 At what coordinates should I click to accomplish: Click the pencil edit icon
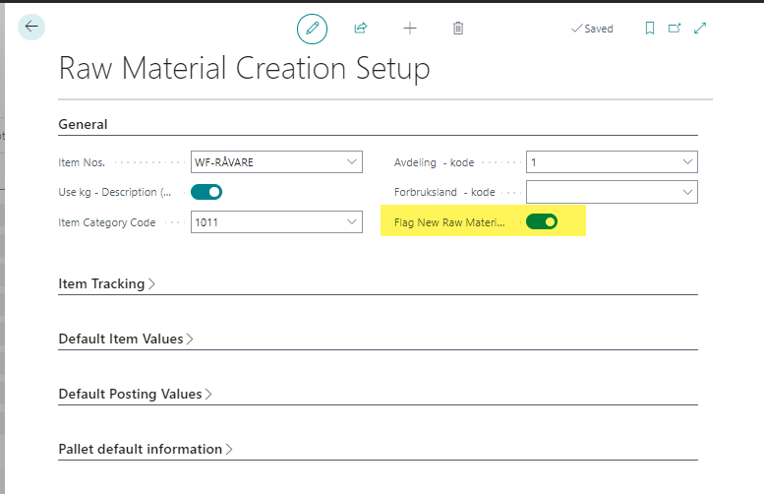[312, 29]
